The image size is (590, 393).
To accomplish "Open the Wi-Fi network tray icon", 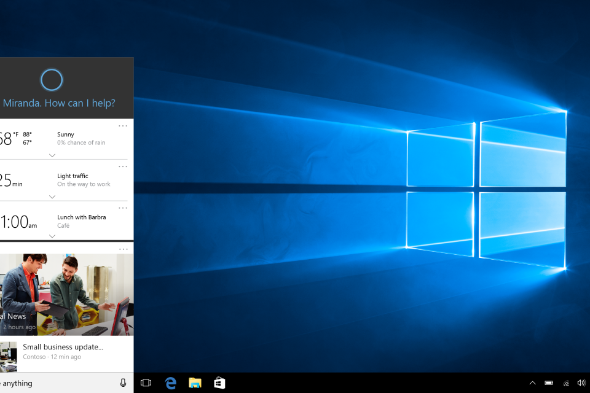I will coord(565,383).
